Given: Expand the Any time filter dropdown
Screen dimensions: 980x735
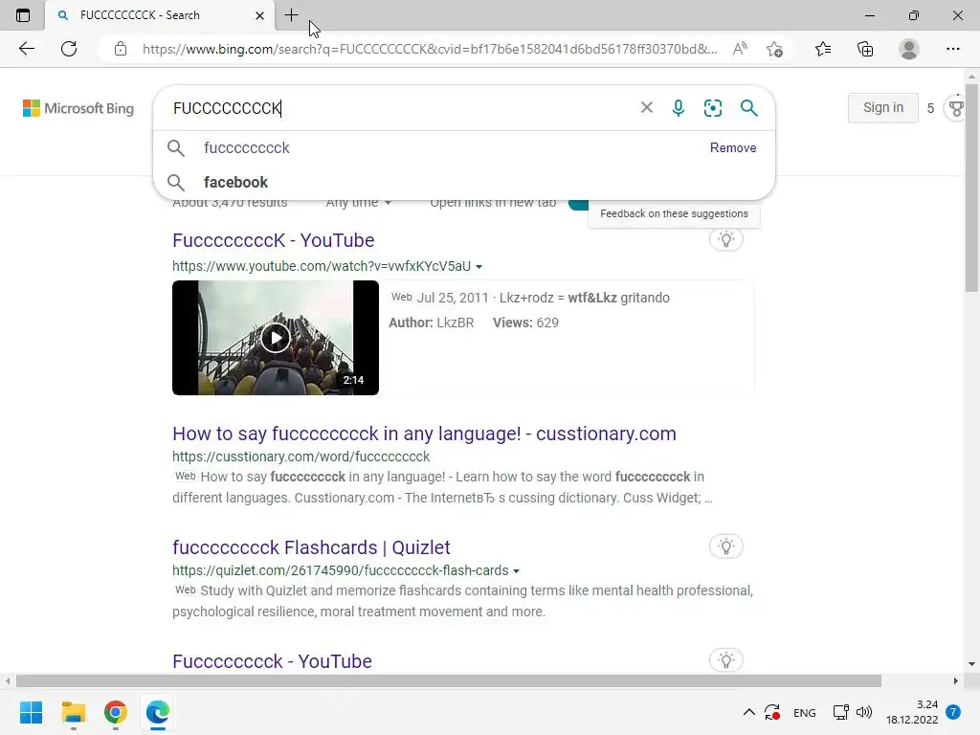Looking at the screenshot, I should [x=358, y=203].
